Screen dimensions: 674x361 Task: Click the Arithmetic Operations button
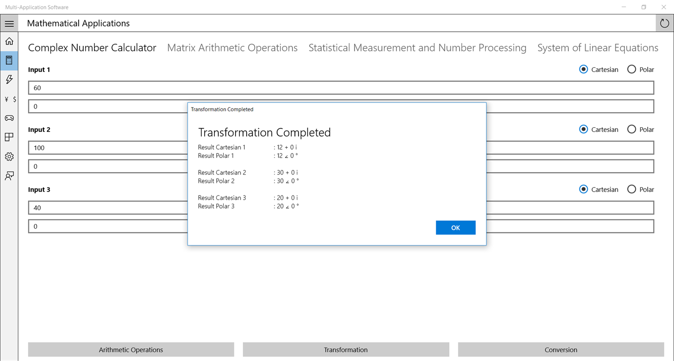(131, 350)
